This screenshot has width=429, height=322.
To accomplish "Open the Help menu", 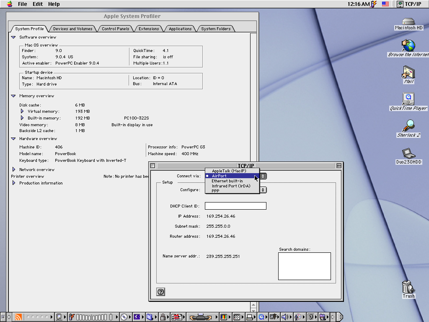I will point(54,4).
